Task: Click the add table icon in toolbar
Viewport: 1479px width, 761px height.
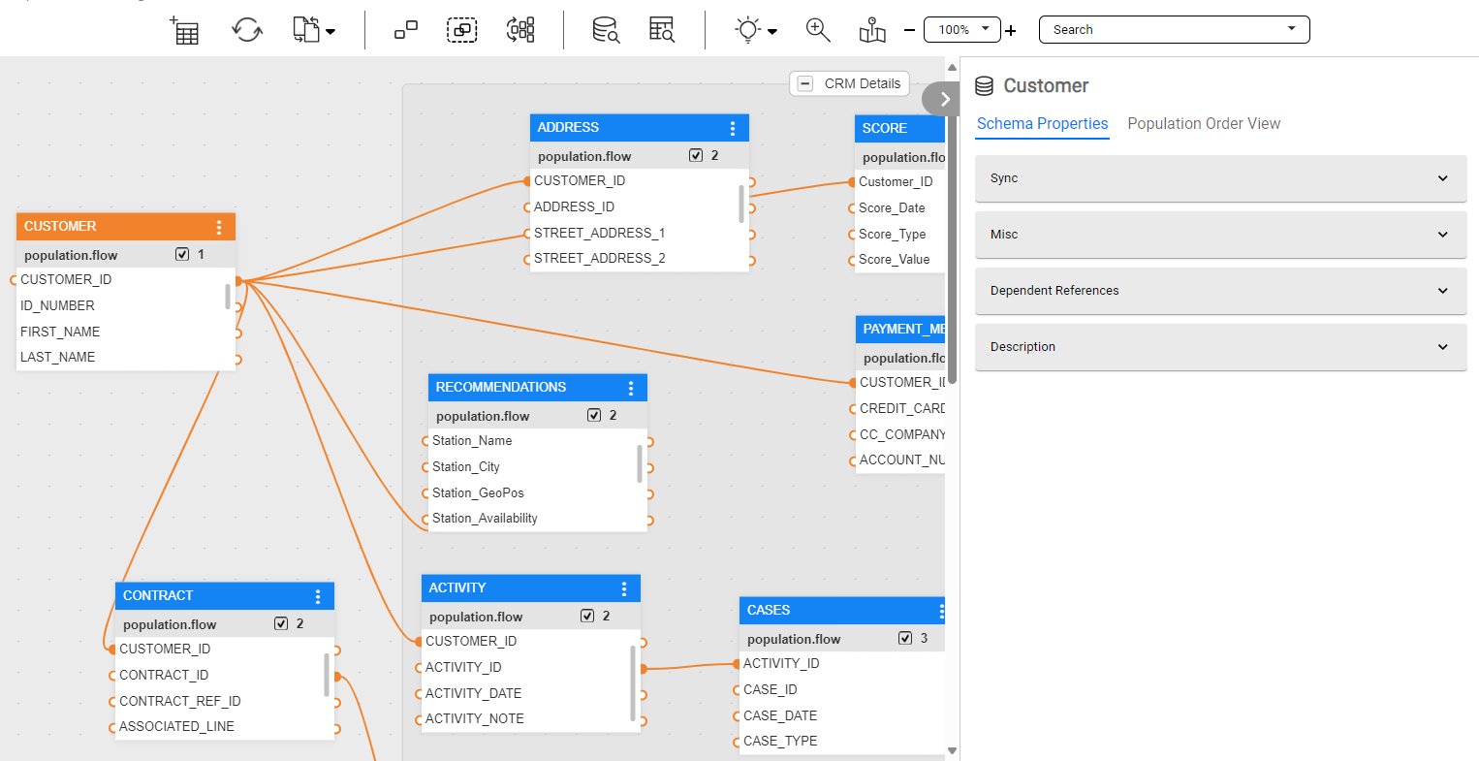Action: pyautogui.click(x=184, y=30)
